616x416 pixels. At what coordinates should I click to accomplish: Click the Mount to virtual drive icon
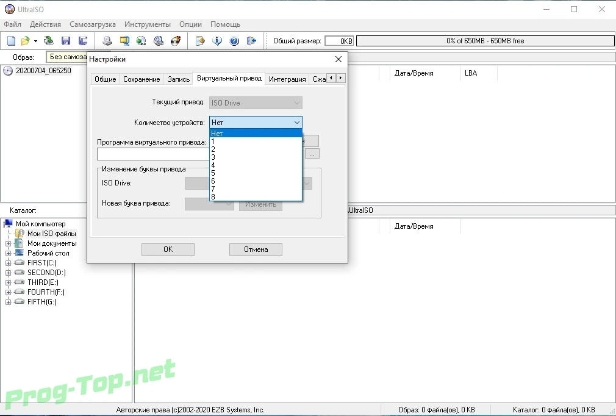[x=159, y=41]
